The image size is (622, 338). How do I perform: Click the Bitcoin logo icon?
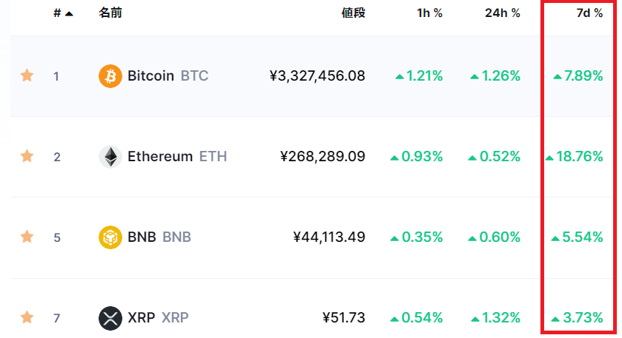coord(110,76)
